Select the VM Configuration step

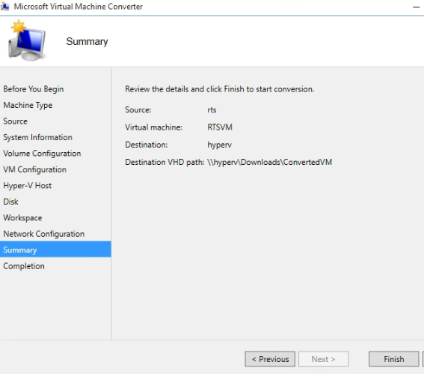tap(35, 169)
